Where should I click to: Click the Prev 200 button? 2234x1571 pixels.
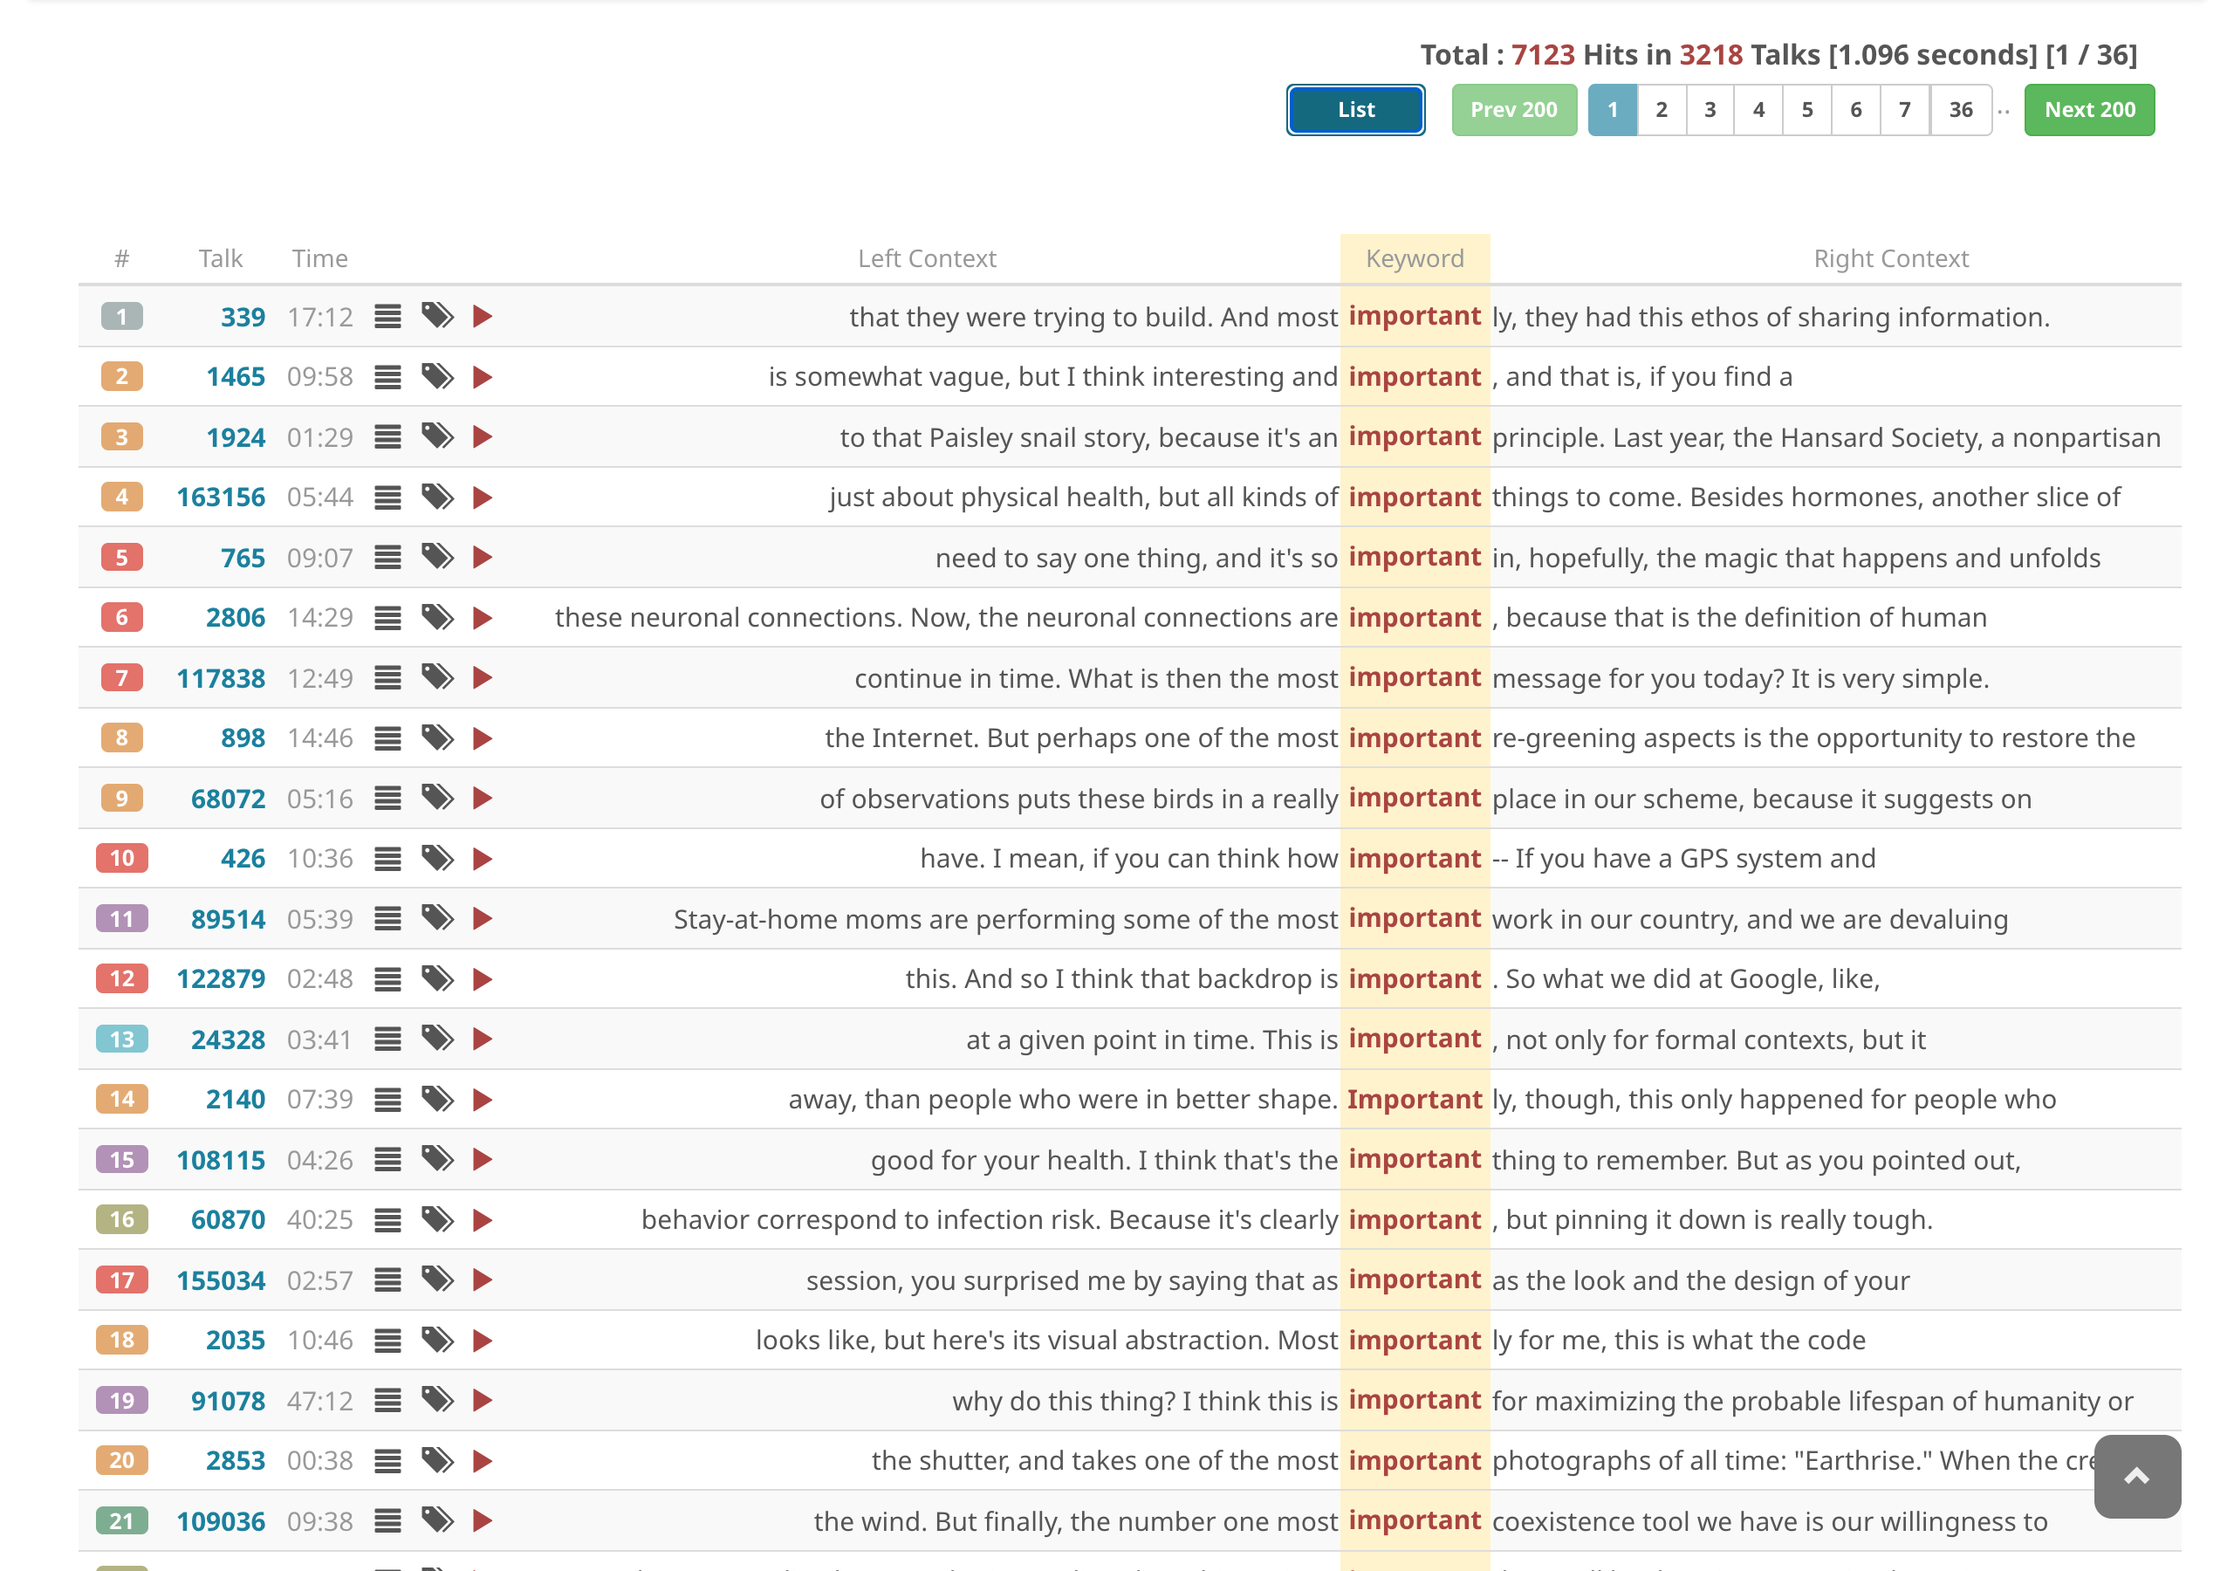[x=1513, y=110]
